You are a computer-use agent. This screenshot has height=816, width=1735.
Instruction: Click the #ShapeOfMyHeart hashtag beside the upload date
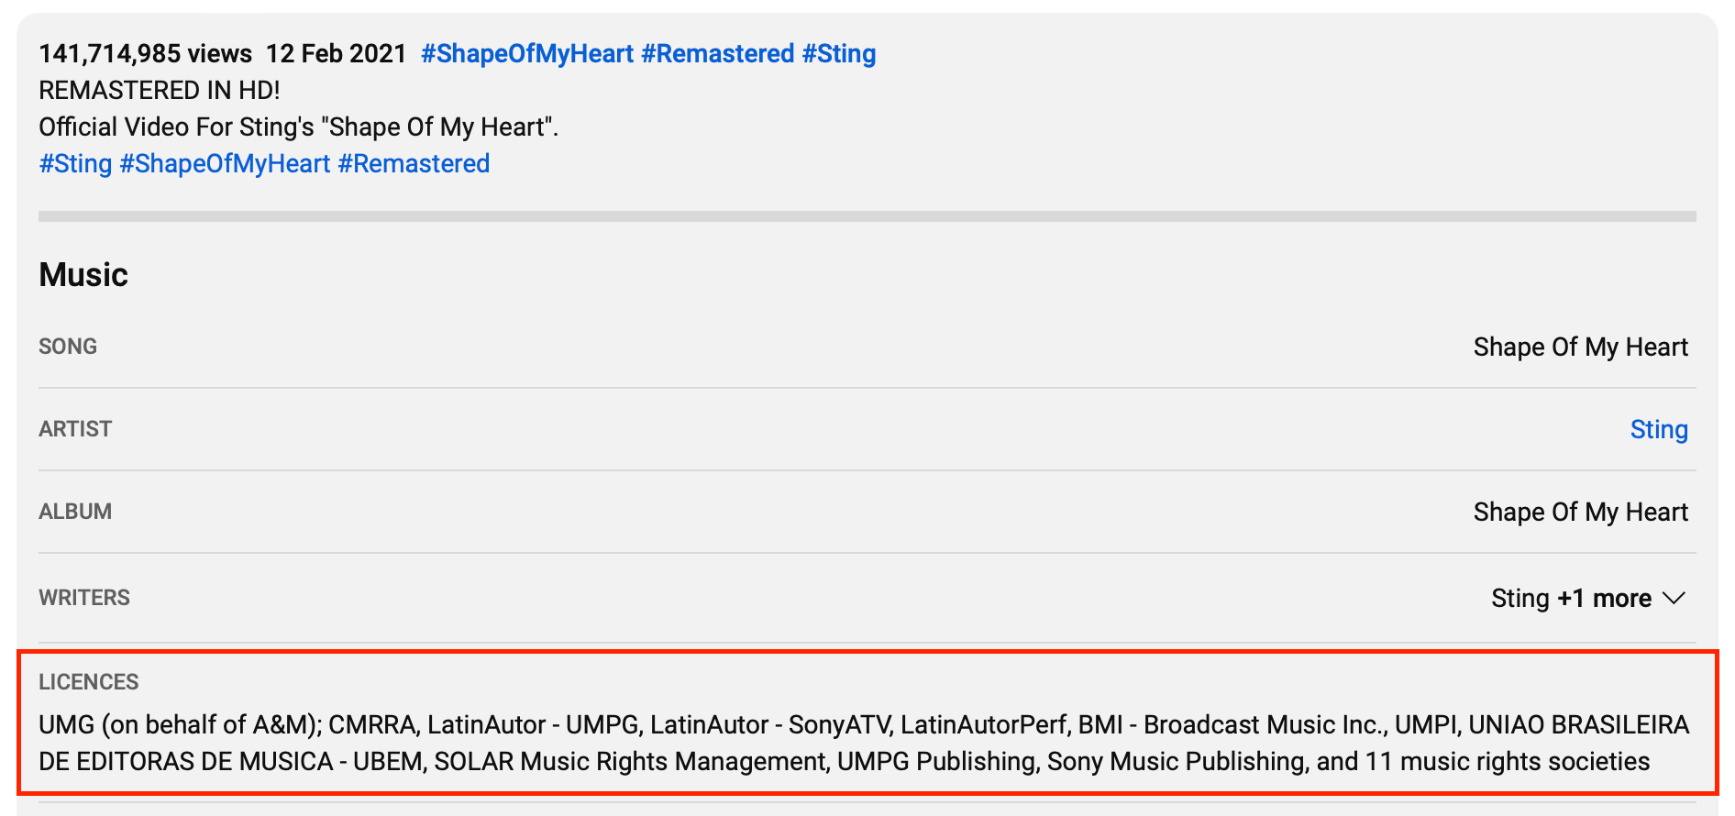tap(526, 54)
